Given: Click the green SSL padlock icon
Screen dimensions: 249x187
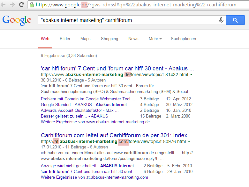Looking at the screenshot, I should (x=32, y=4).
